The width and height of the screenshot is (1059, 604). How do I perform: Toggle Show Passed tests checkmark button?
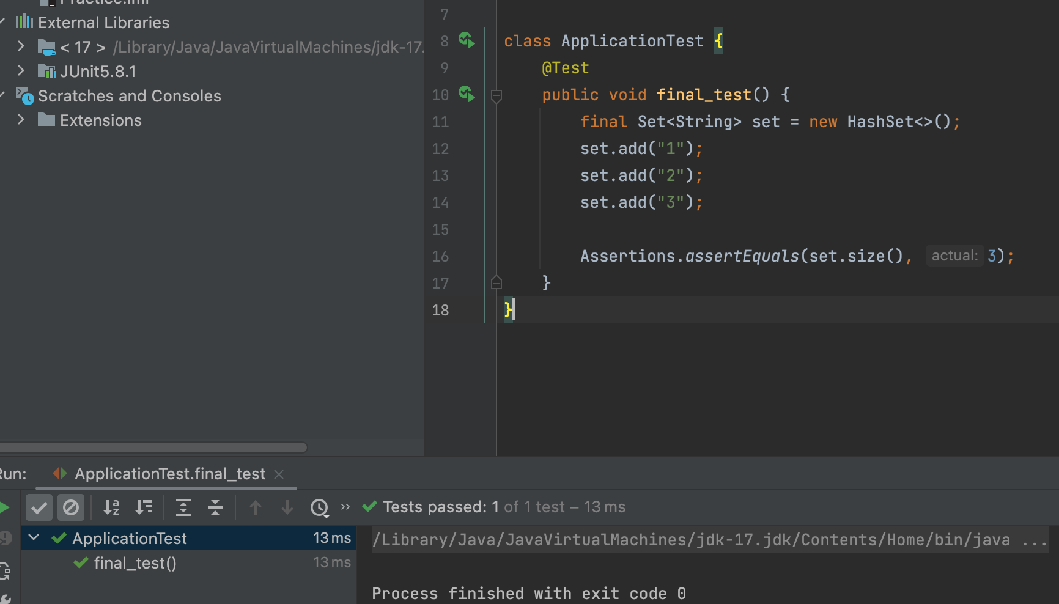[39, 507]
